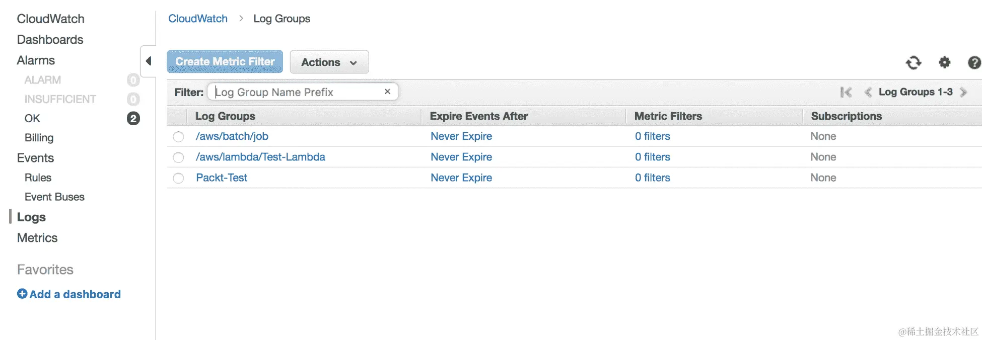Screen dimensions: 982x340
Task: Click the Expire Events After column header
Action: coord(478,116)
